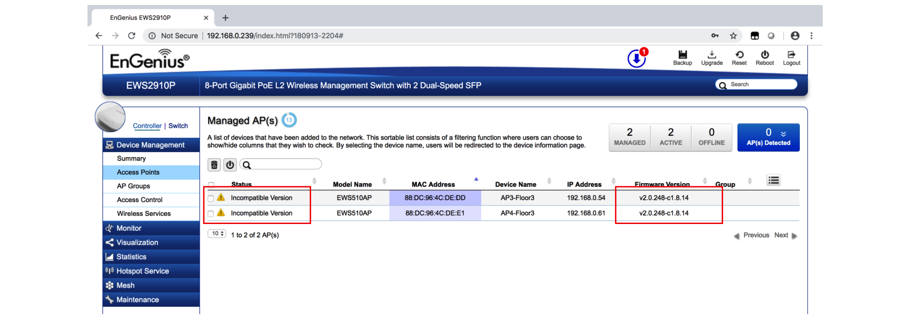Click the ACTIVE count box
The image size is (904, 325).
point(671,137)
